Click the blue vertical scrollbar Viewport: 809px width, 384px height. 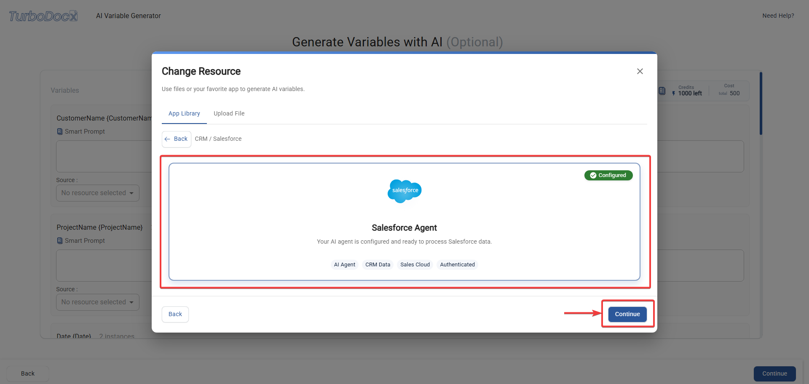761,104
